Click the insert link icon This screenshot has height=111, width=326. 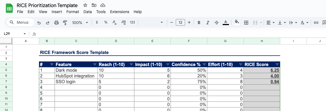(x=316, y=23)
